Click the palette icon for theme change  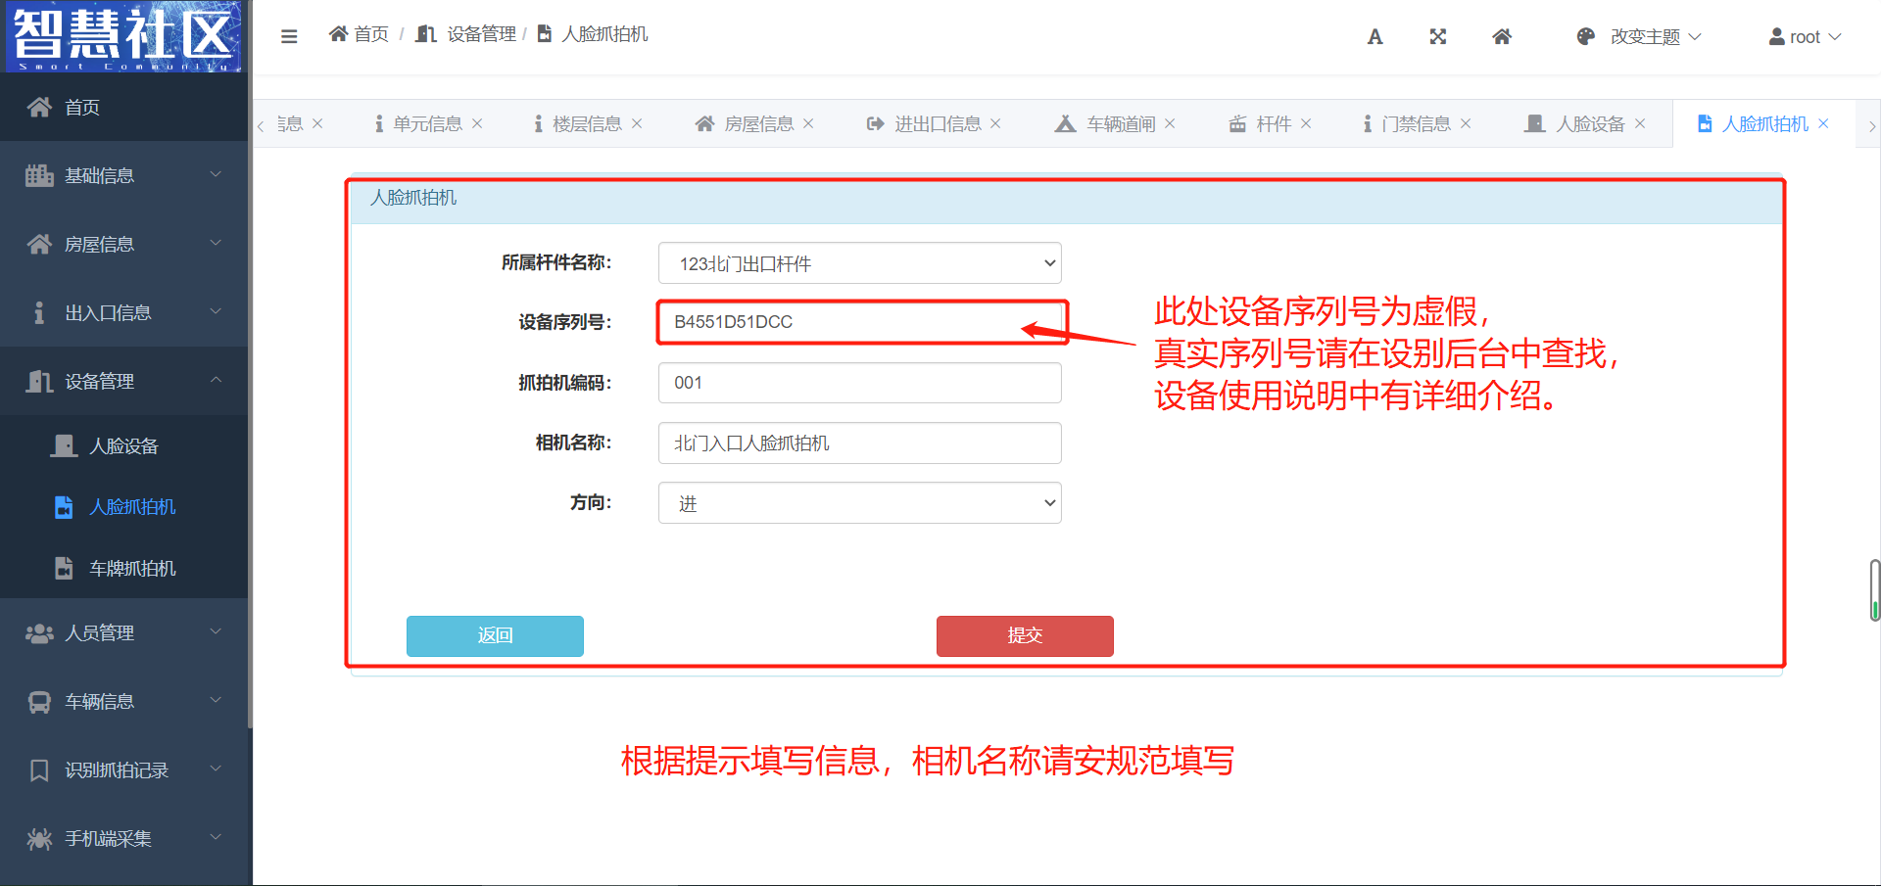click(x=1585, y=37)
